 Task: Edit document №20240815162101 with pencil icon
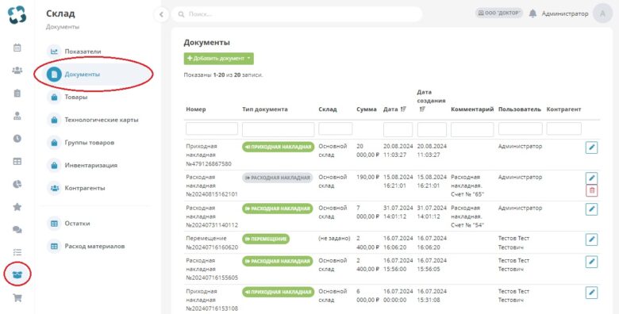tap(591, 178)
